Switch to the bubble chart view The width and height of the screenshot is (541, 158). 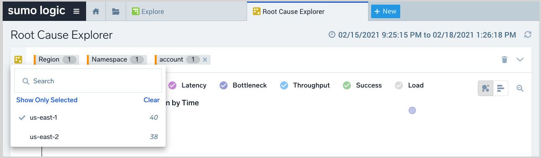pos(486,88)
